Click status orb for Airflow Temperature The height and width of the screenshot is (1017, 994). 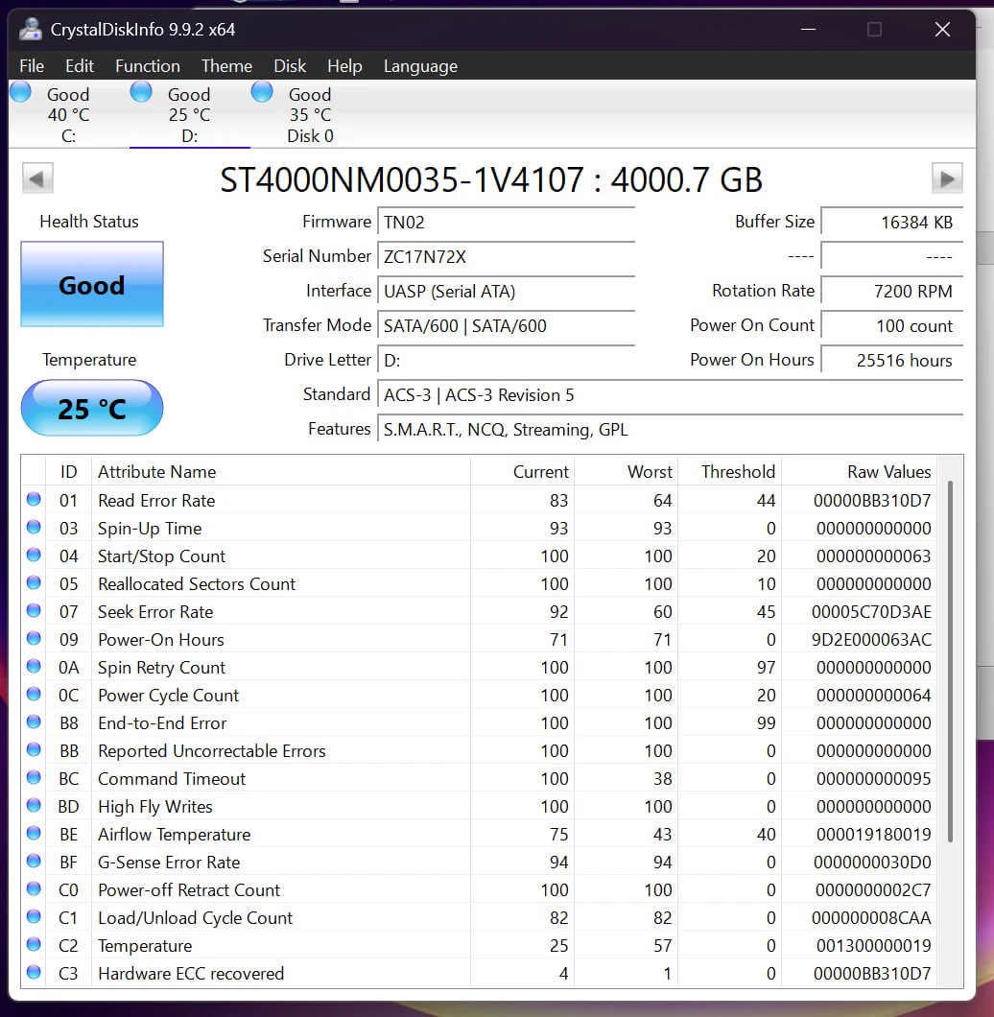(34, 834)
